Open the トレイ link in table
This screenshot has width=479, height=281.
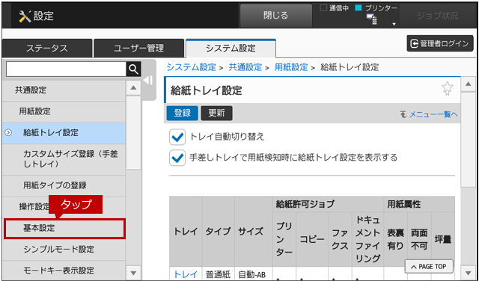[x=186, y=274]
